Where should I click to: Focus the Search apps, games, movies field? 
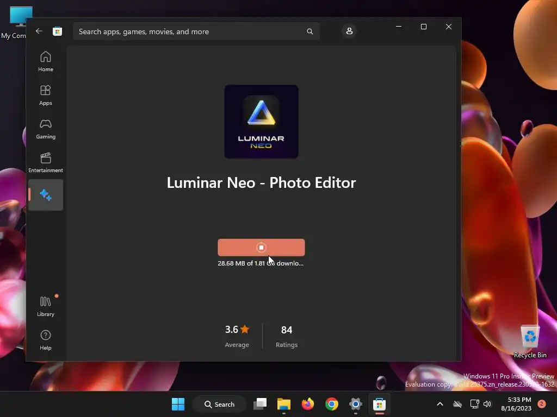[196, 31]
